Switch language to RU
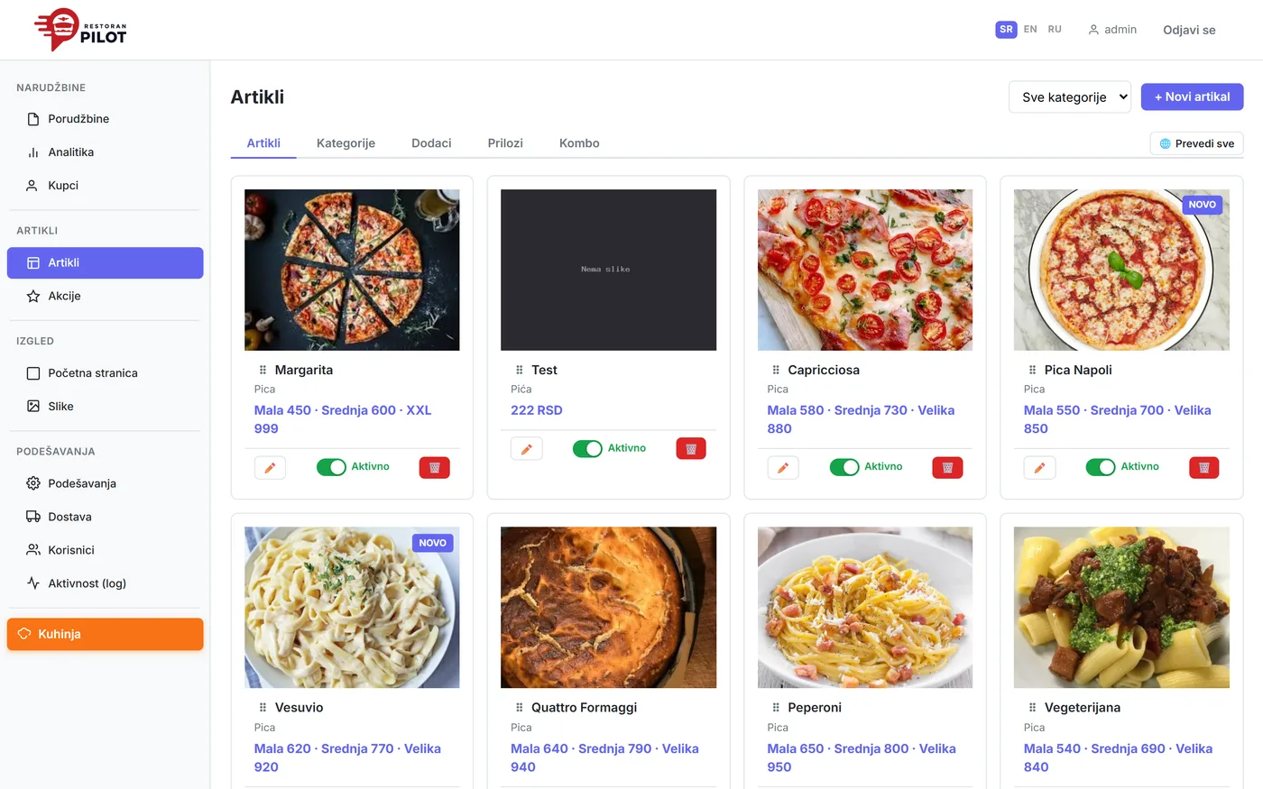Image resolution: width=1263 pixels, height=789 pixels. (1055, 30)
